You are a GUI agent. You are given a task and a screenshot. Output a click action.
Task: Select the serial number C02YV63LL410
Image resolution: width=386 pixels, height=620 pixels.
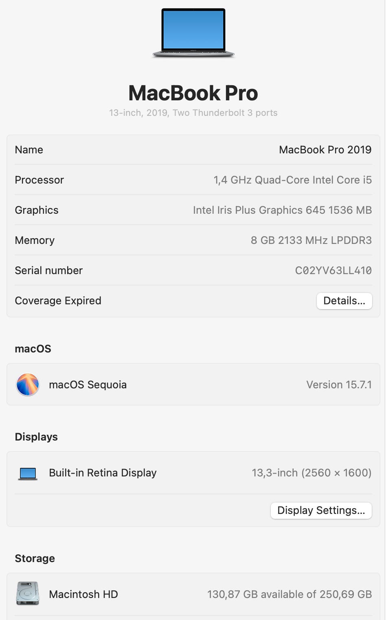pyautogui.click(x=333, y=270)
